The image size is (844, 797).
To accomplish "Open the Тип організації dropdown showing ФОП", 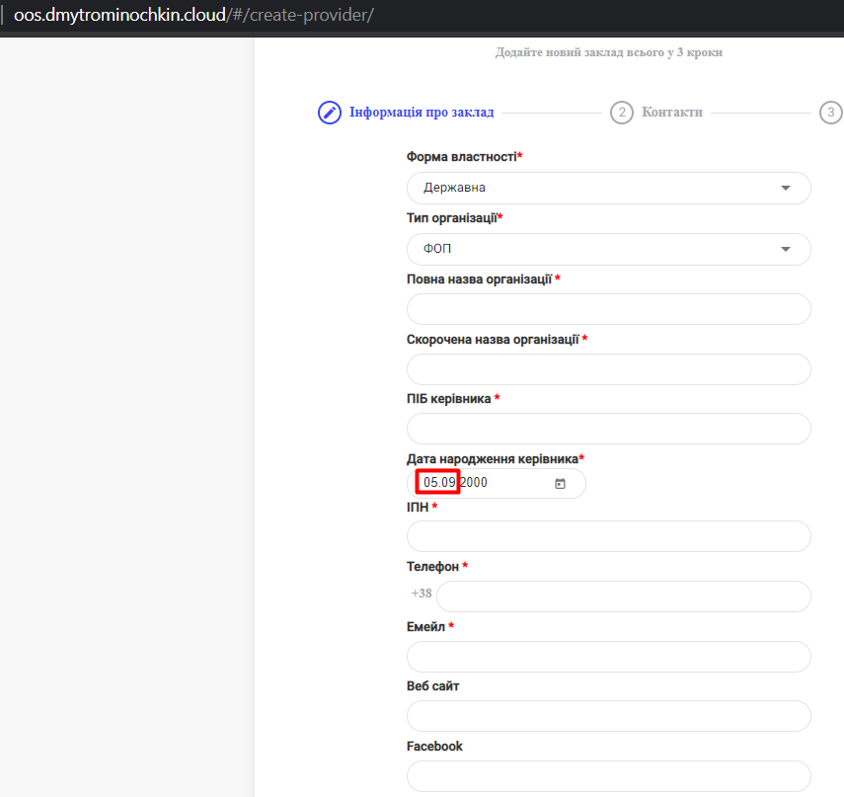I will [x=609, y=249].
